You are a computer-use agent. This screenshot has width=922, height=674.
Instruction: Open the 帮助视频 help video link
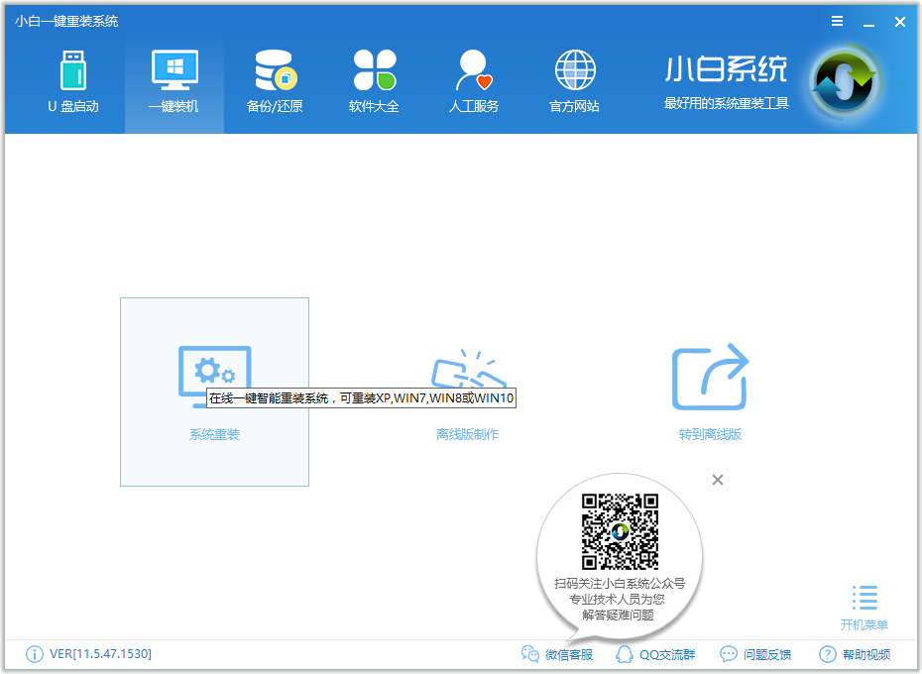[x=855, y=654]
